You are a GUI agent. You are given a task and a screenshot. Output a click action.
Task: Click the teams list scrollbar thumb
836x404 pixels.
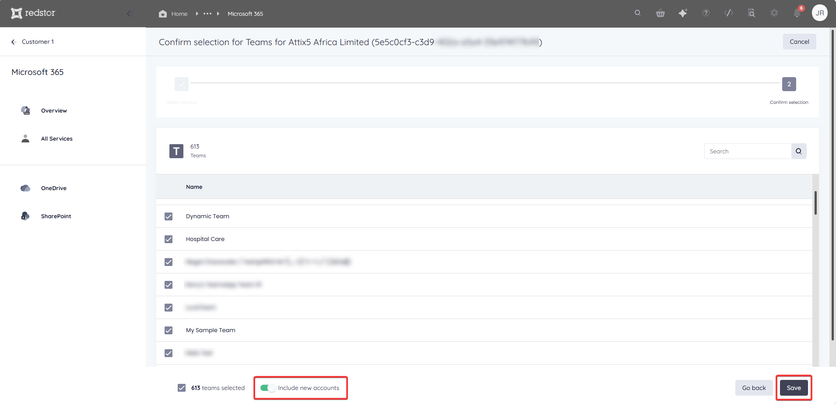point(815,203)
